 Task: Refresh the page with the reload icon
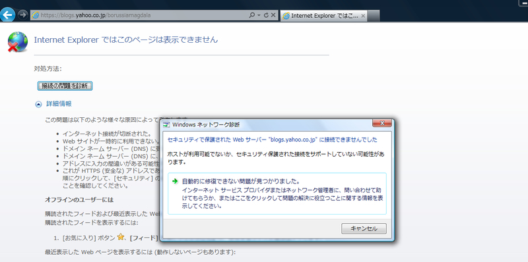click(266, 15)
